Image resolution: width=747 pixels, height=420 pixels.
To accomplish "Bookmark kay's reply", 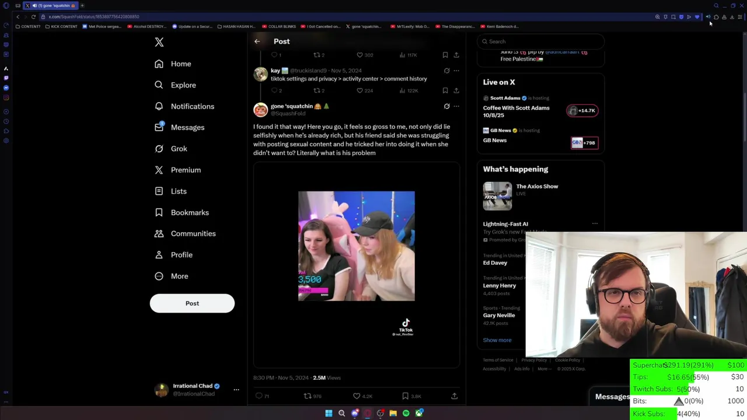I will (x=445, y=90).
